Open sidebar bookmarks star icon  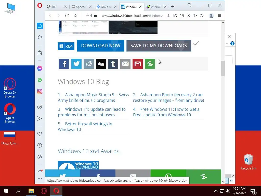[40, 37]
